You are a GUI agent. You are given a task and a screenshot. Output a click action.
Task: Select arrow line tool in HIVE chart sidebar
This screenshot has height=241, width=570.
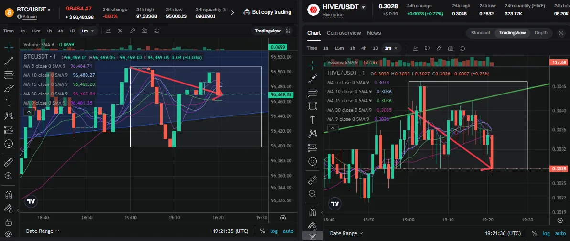point(312,79)
